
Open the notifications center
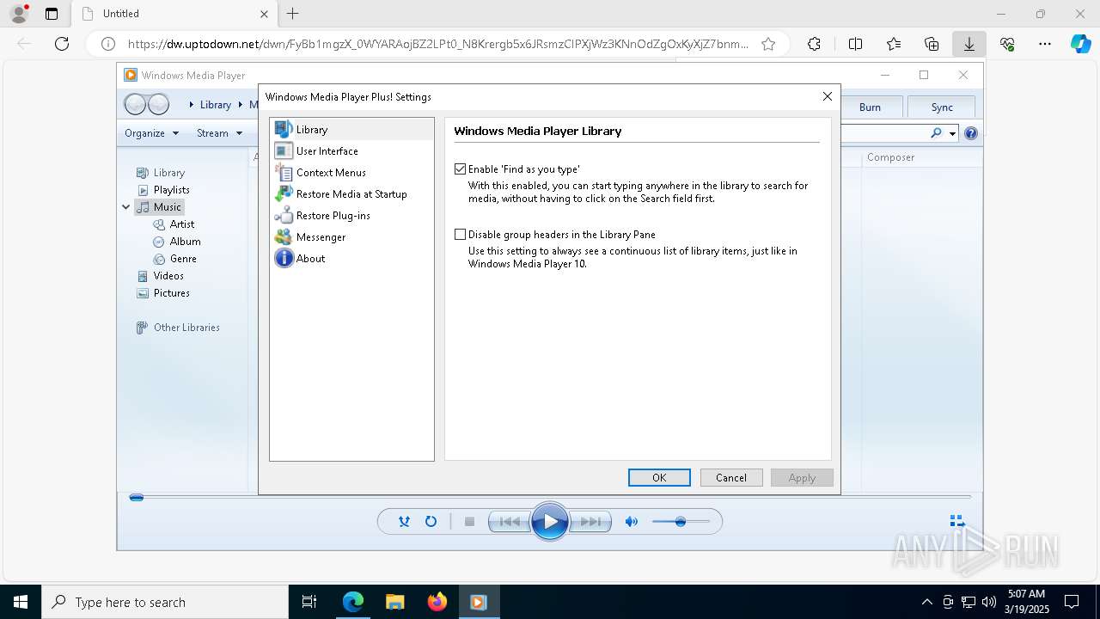pyautogui.click(x=1072, y=602)
